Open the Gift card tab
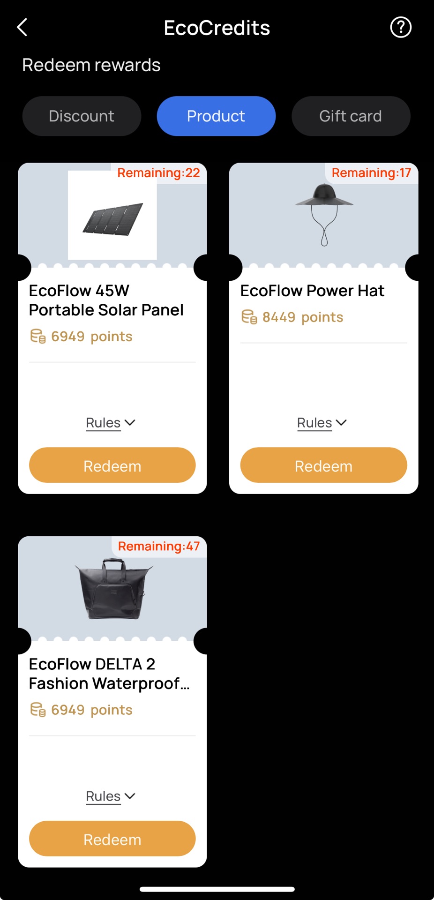Screen dimensions: 434x900 pyautogui.click(x=351, y=116)
